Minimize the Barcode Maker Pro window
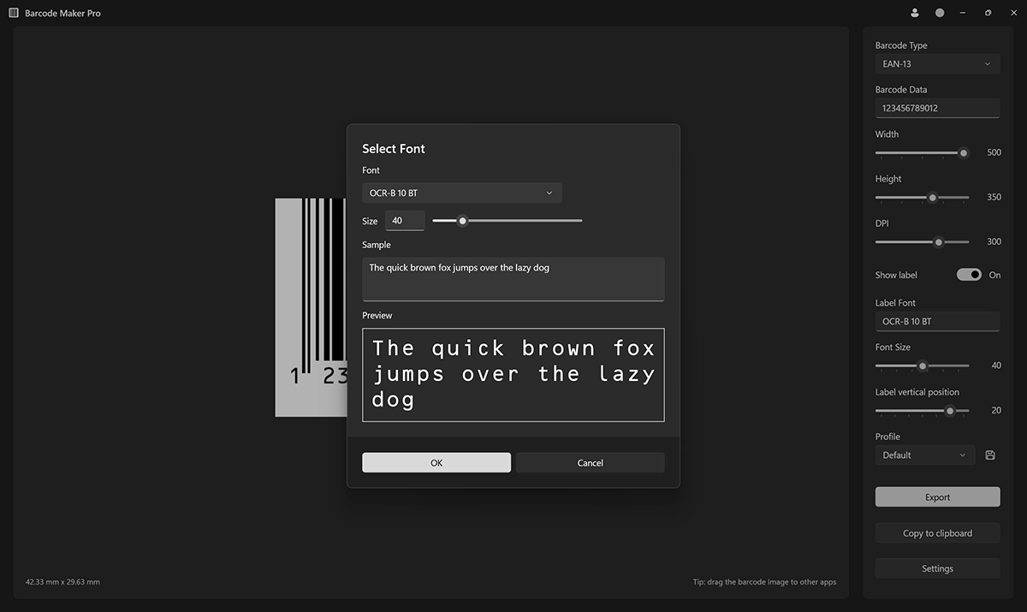Viewport: 1027px width, 612px height. [x=964, y=13]
